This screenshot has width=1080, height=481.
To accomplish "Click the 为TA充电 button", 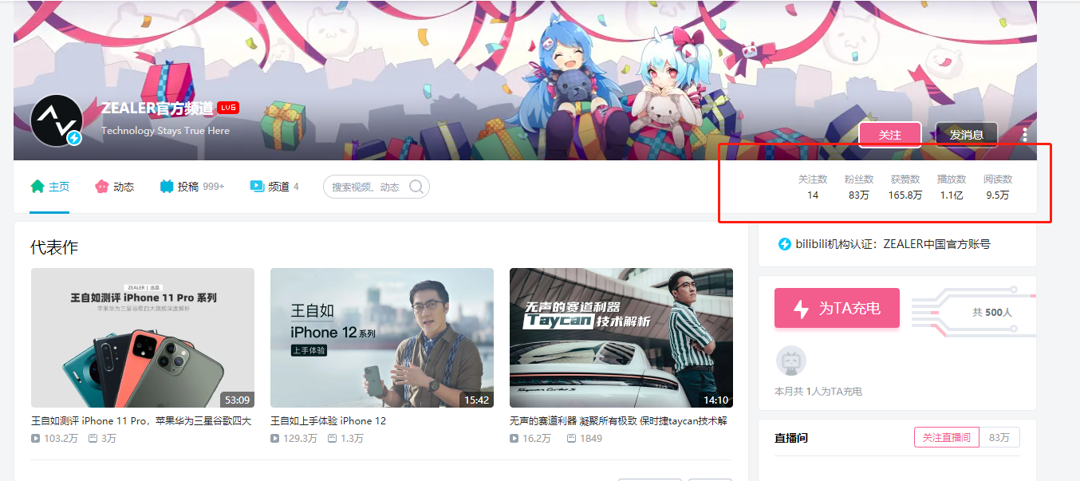I will (837, 308).
